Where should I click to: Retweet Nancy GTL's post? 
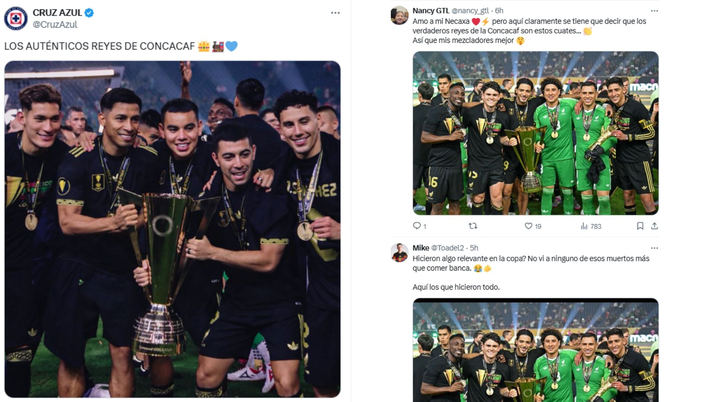pos(473,226)
